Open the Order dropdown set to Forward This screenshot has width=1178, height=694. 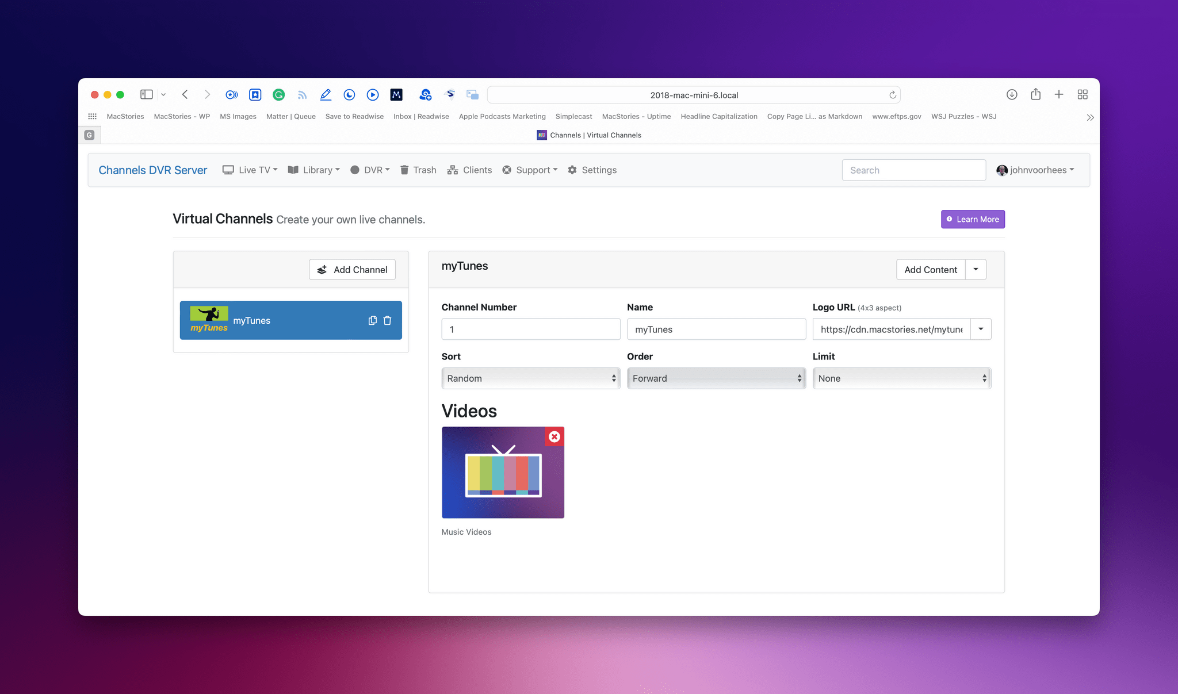(716, 378)
